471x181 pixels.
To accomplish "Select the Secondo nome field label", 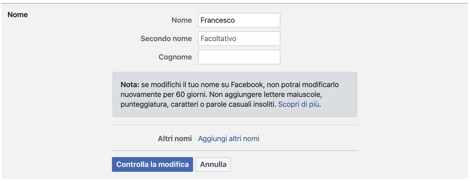I will [x=166, y=39].
